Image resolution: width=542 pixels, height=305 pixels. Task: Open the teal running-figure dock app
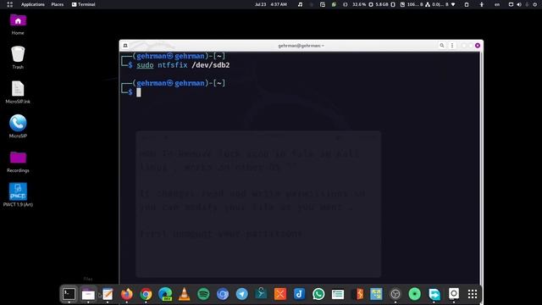pos(261,294)
